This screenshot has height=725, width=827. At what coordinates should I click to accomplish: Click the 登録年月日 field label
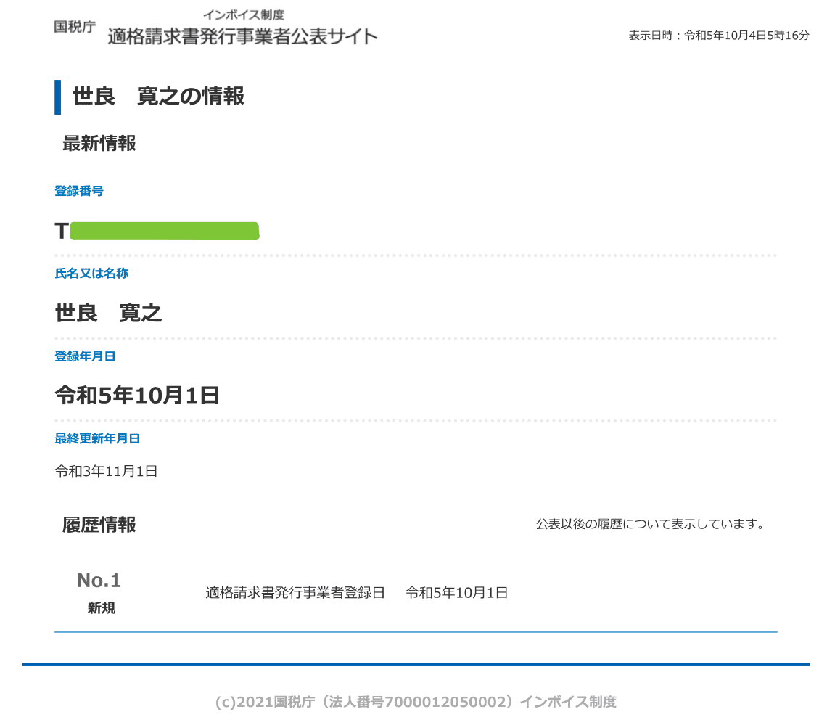[85, 356]
